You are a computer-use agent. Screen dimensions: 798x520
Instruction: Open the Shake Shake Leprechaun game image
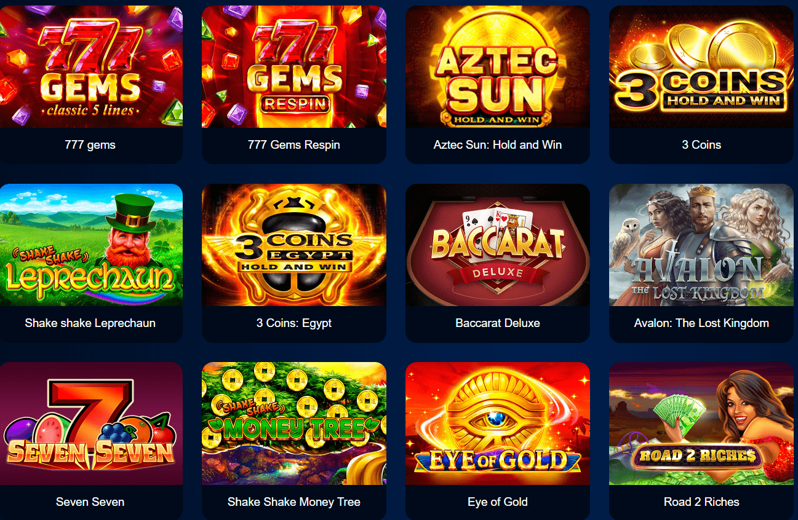tap(91, 245)
